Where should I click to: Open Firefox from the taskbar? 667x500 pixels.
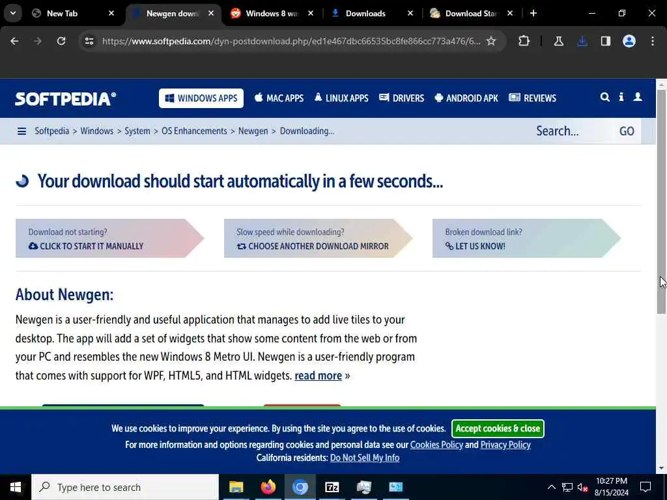268,487
